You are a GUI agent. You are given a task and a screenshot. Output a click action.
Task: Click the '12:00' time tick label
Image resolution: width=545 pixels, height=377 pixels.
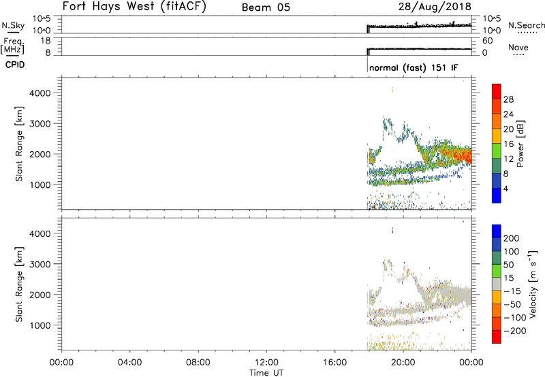(266, 363)
